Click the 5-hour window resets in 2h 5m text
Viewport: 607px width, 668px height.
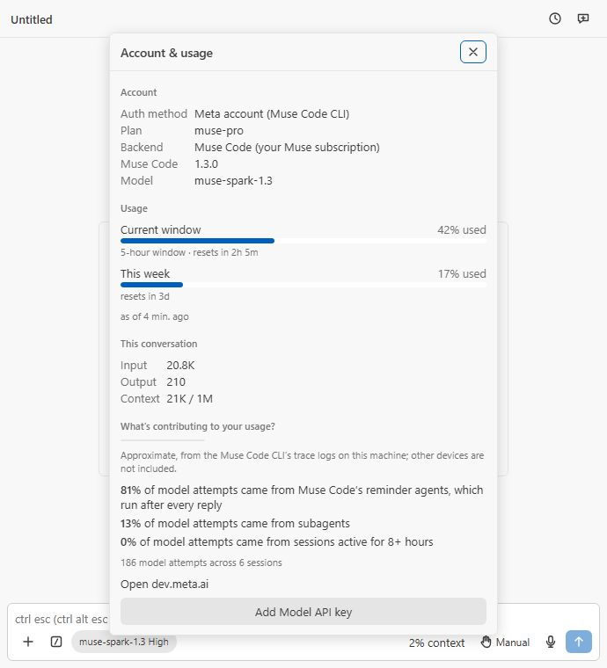[189, 252]
